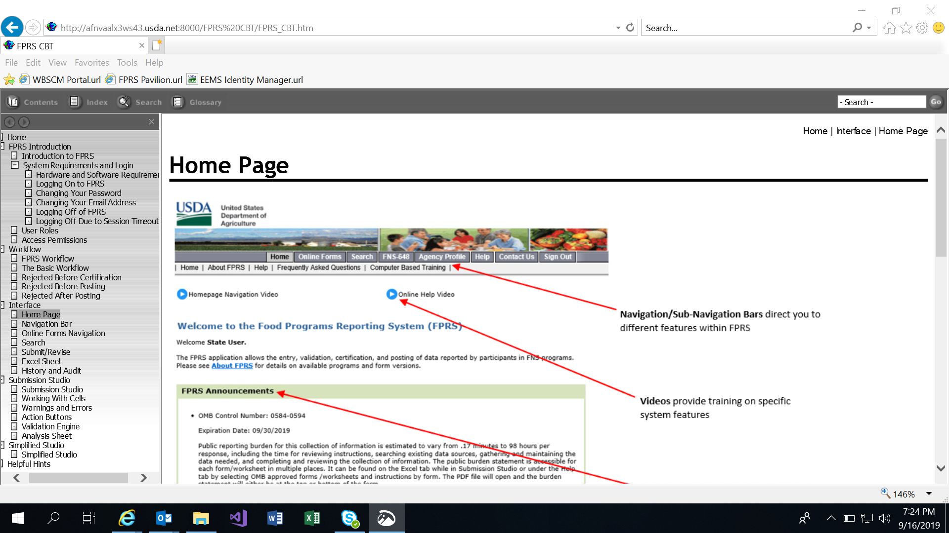
Task: Click the browser back arrow button
Action: (x=12, y=27)
